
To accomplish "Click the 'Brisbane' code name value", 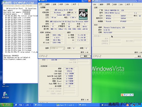I will [57, 13].
